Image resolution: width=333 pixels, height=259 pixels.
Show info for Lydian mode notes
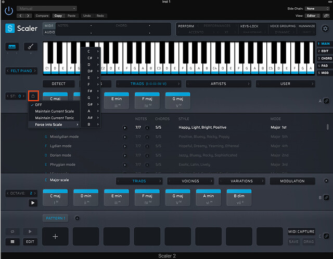147,146
